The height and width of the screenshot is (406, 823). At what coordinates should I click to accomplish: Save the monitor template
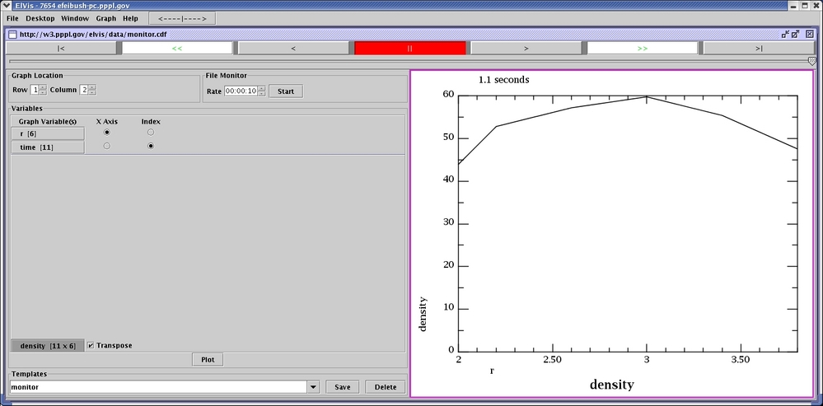coord(342,387)
